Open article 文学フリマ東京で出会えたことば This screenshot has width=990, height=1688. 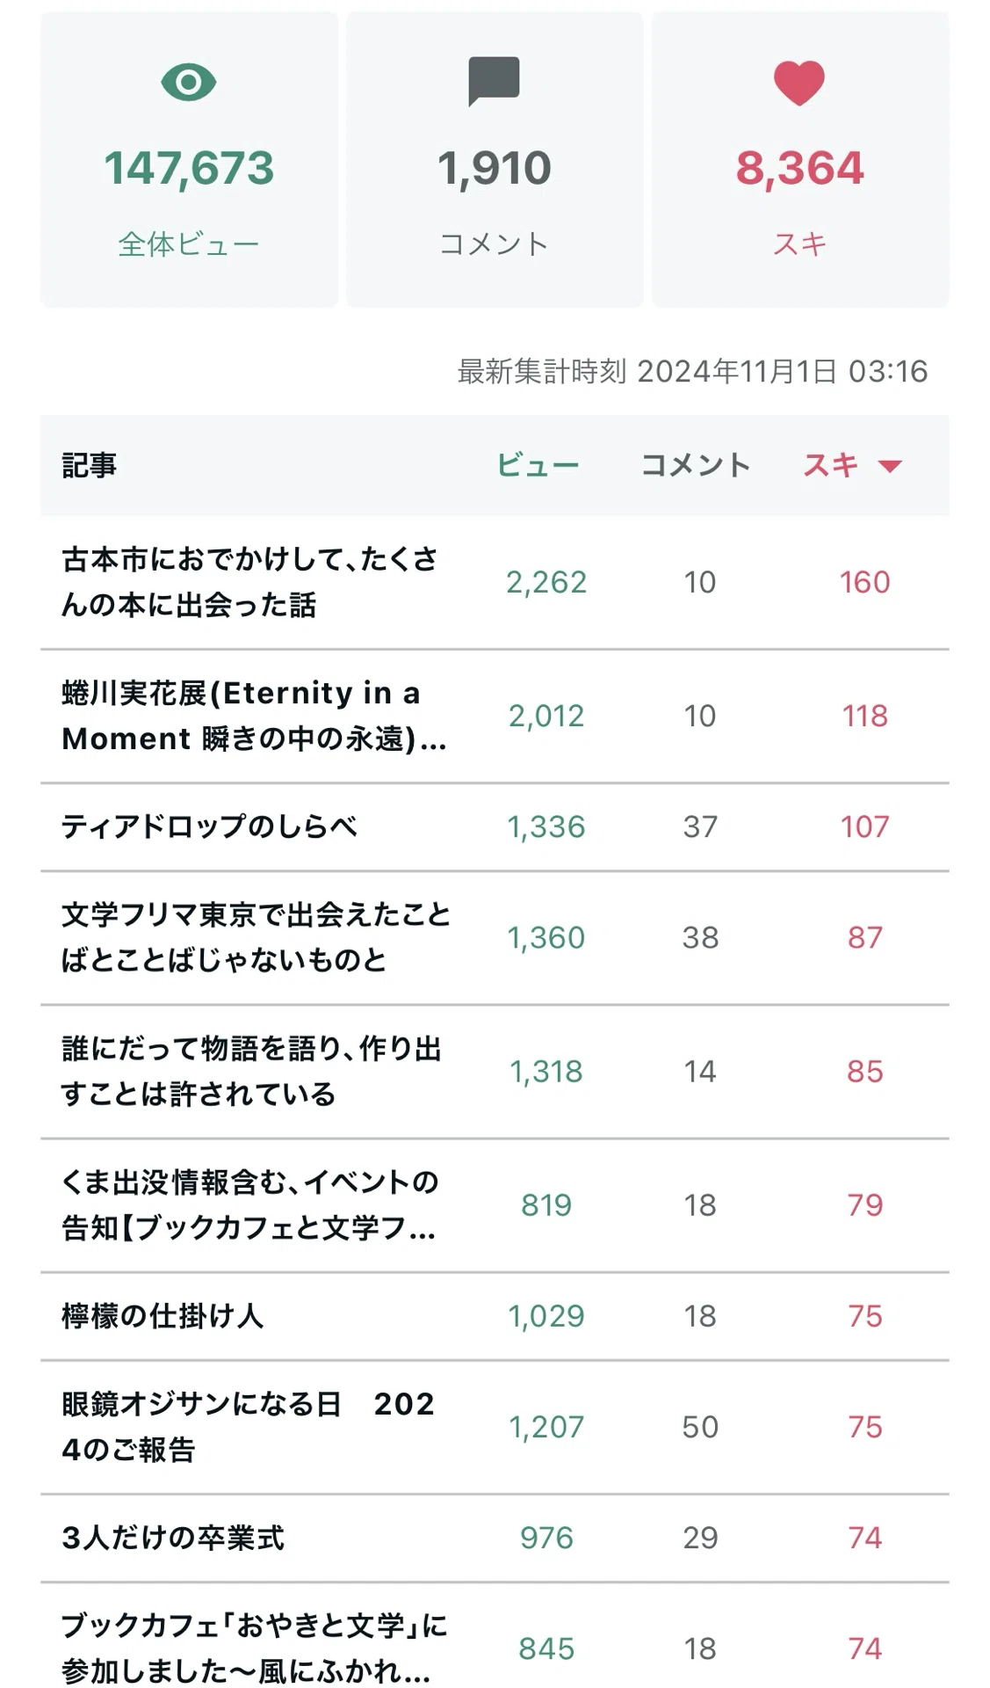pos(256,937)
